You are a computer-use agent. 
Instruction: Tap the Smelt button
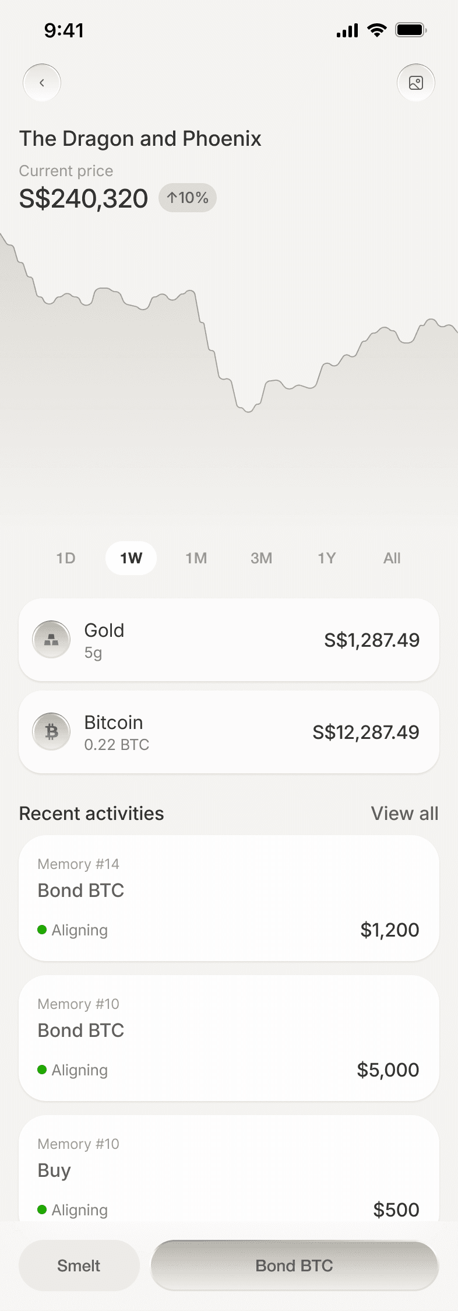[x=79, y=1266]
